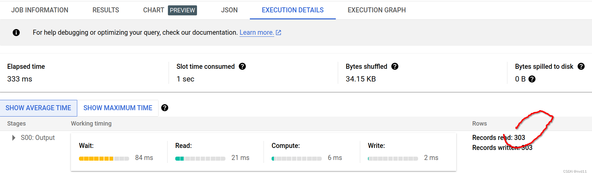592x176 pixels.
Task: Click help icon beside Show Maximum Time
Action: 165,108
